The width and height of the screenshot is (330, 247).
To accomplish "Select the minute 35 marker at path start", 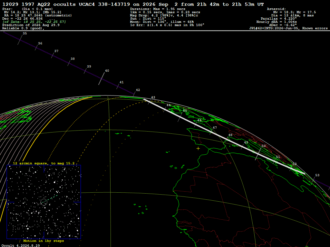I will pyautogui.click(x=20, y=40).
